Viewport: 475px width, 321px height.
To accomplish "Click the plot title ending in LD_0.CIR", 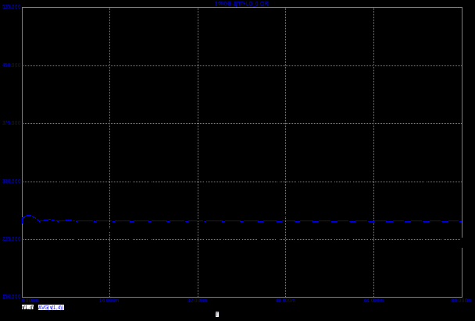I will tap(241, 4).
